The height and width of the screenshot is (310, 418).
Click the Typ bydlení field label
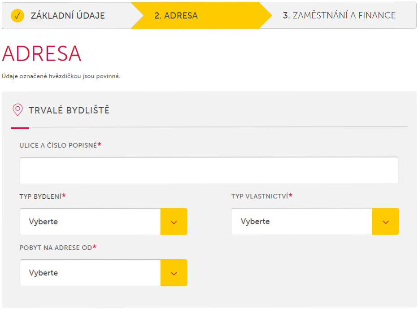(40, 196)
